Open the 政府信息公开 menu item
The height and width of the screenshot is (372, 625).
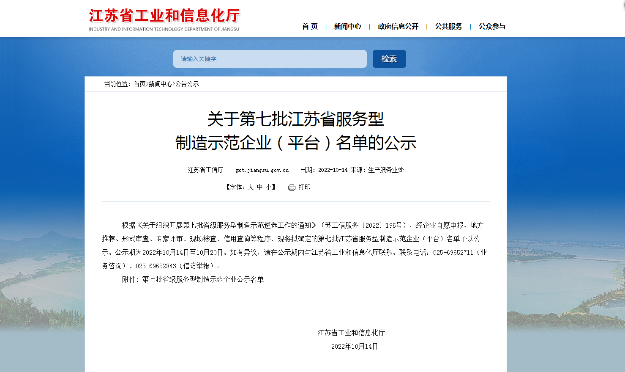(x=398, y=26)
